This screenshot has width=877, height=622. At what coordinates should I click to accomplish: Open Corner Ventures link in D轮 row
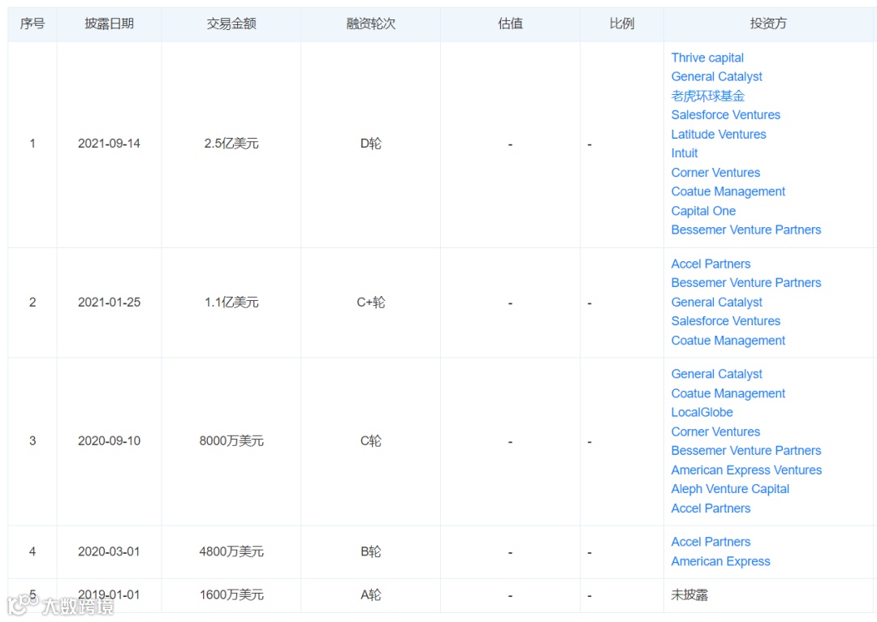[715, 173]
